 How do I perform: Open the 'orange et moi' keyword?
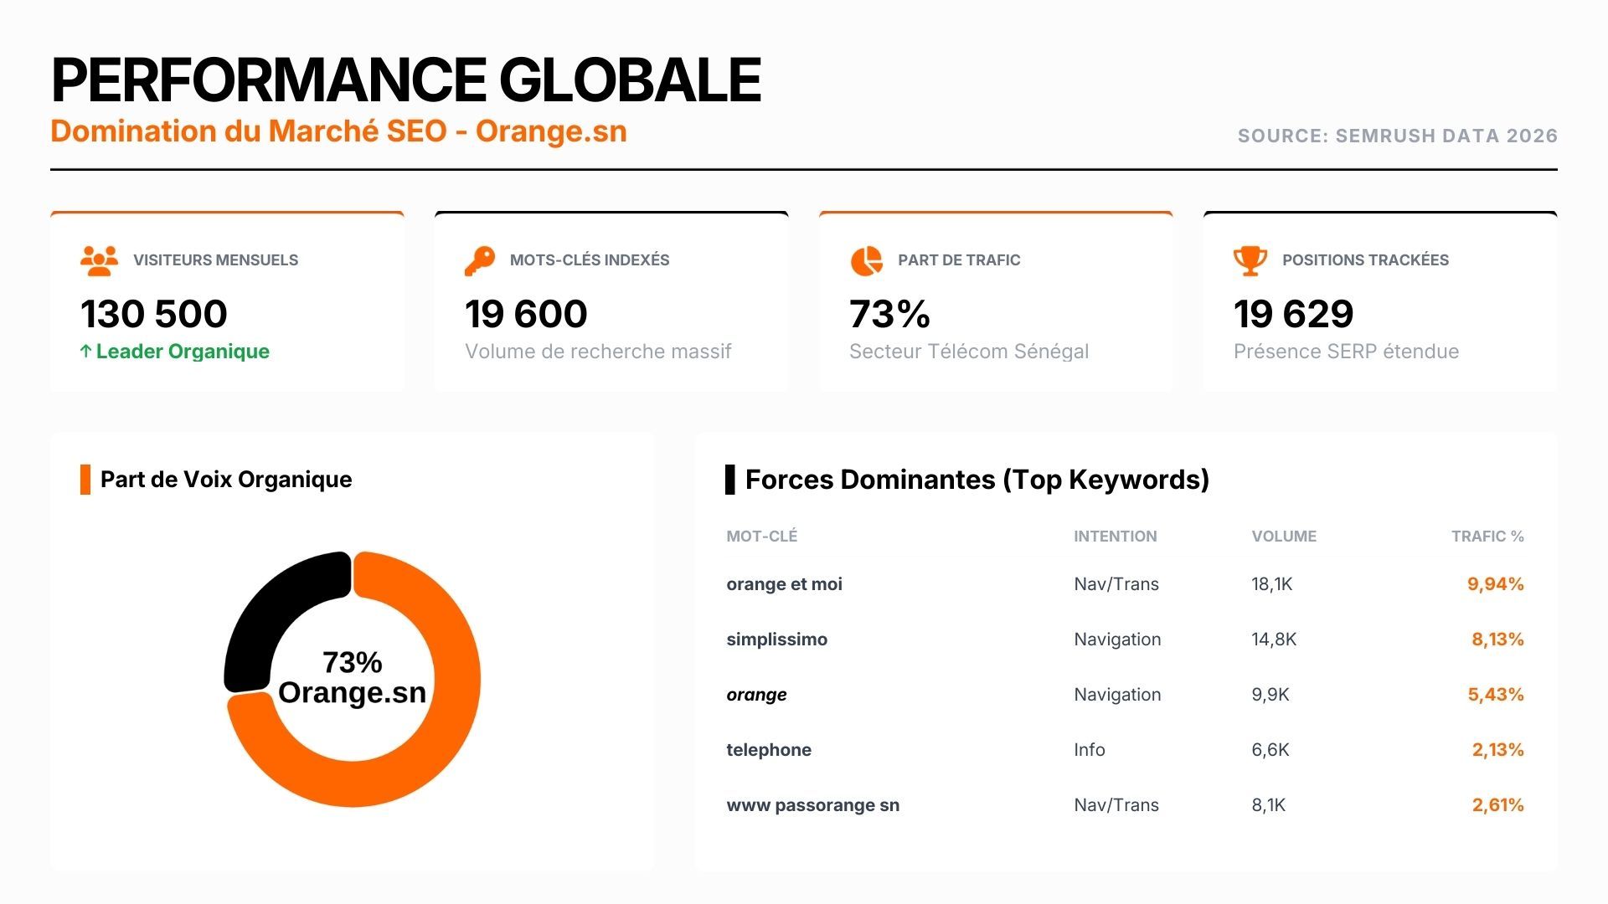pyautogui.click(x=784, y=584)
